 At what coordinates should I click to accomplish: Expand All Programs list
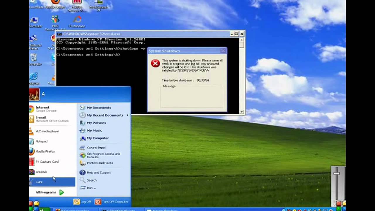pyautogui.click(x=50, y=193)
